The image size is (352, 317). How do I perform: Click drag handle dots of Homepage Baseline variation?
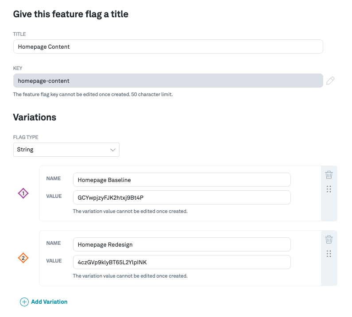pyautogui.click(x=329, y=189)
